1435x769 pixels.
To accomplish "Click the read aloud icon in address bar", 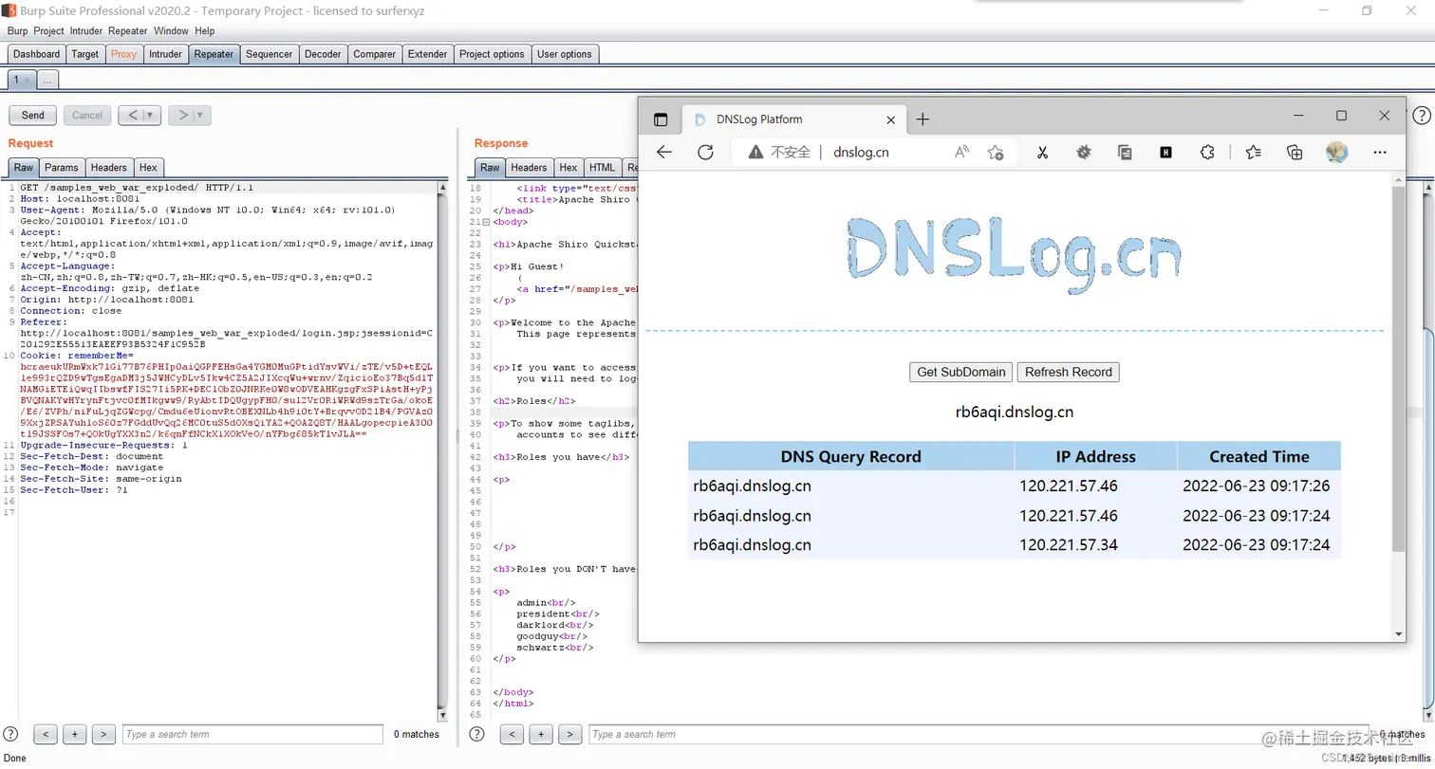I will coord(962,152).
